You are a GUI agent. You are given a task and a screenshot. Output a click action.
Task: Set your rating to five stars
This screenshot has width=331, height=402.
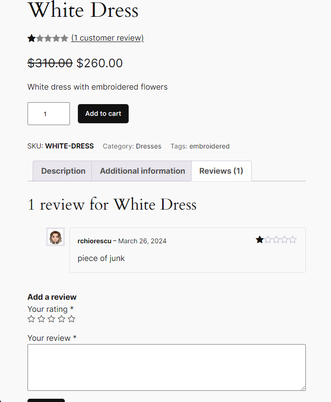pos(71,319)
